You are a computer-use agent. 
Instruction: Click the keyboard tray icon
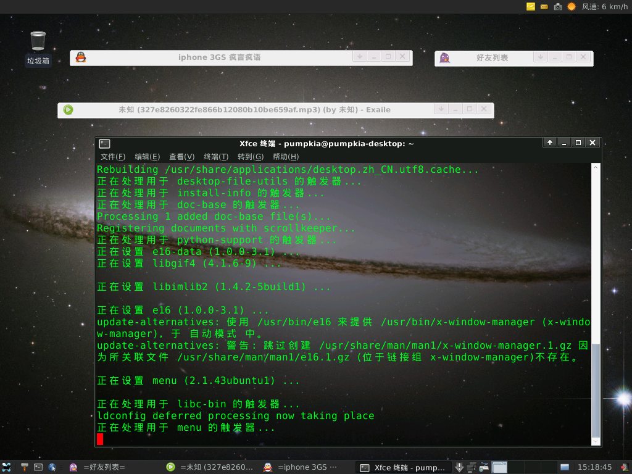(x=484, y=467)
